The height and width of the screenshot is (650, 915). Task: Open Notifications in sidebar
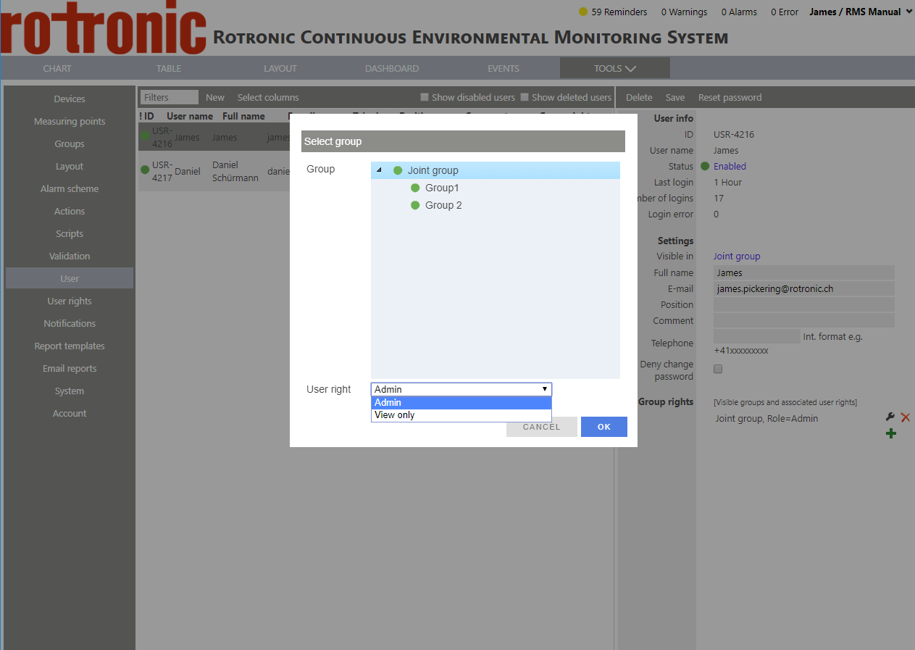tap(70, 323)
